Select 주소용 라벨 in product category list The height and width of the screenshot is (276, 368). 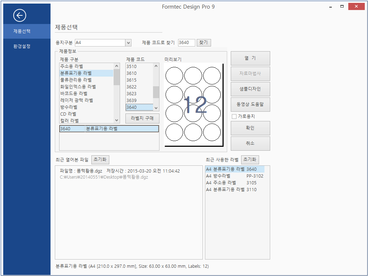(x=86, y=66)
